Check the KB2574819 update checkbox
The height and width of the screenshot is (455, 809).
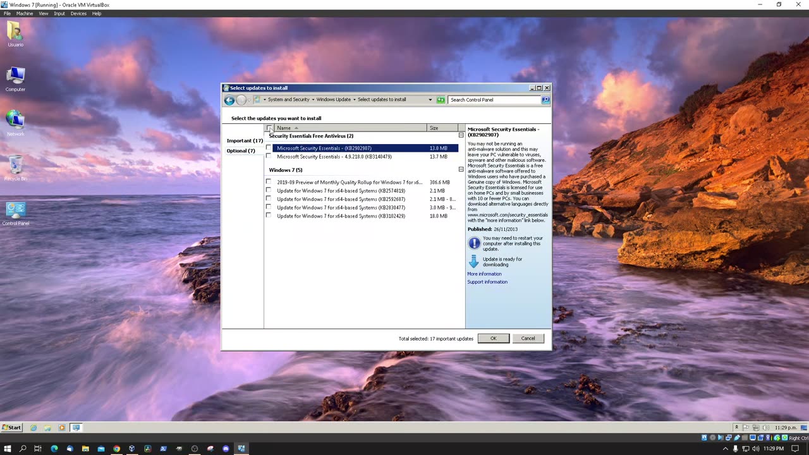click(269, 190)
